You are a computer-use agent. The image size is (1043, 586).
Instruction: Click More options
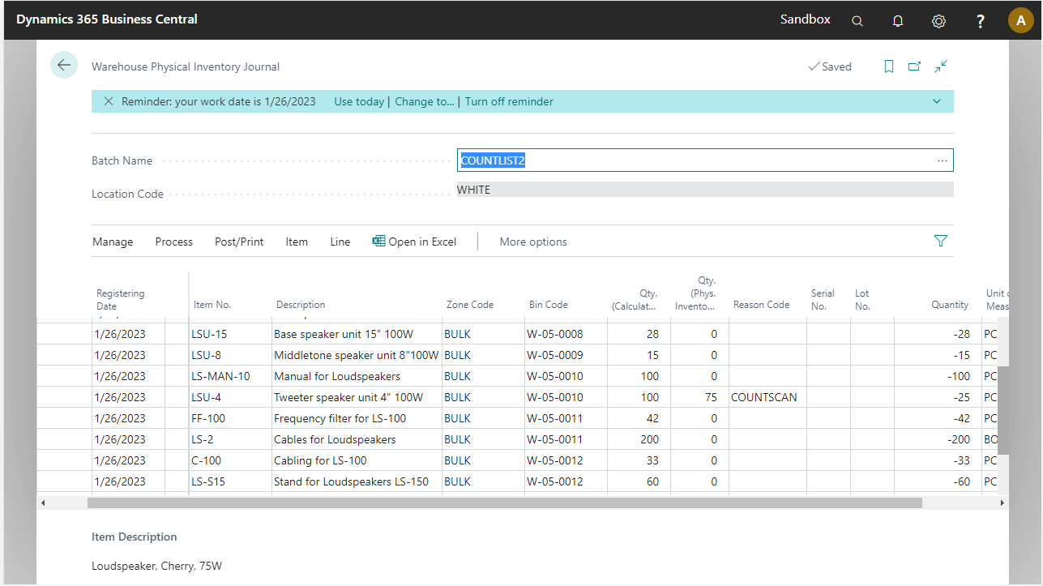pyautogui.click(x=533, y=242)
